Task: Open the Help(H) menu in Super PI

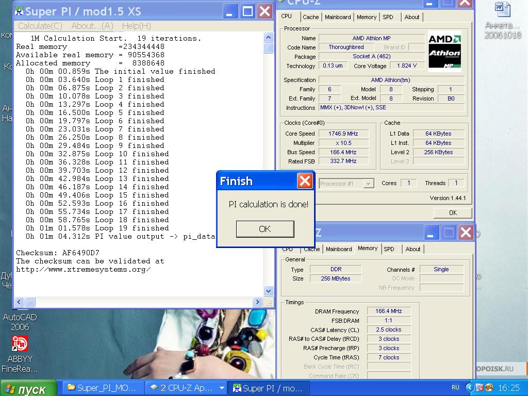Action: pyautogui.click(x=136, y=26)
